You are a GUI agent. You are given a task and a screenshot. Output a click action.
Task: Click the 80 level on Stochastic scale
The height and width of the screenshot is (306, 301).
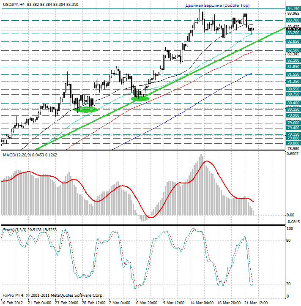(x=288, y=240)
